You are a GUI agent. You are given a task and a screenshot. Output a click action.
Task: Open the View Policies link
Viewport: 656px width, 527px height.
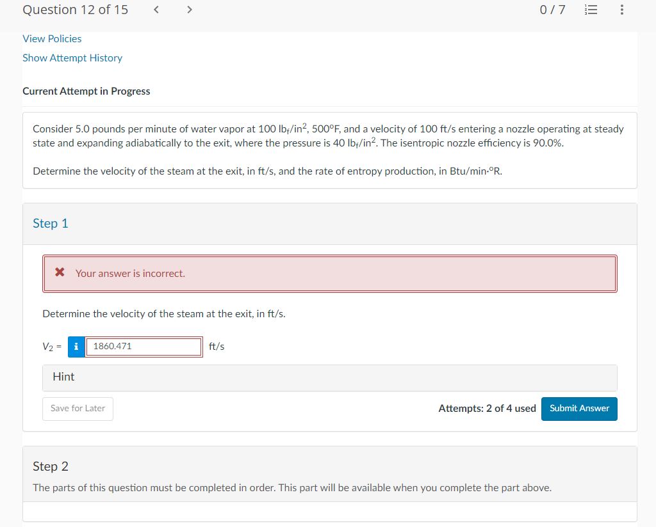[52, 39]
